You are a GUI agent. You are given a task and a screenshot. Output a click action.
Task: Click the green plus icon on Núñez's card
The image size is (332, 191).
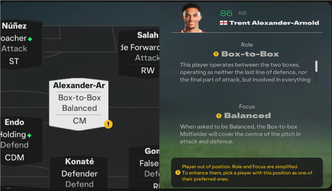(x=30, y=39)
